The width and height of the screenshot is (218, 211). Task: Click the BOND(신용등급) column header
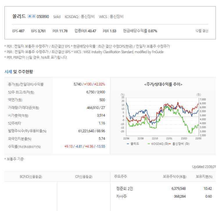tap(31, 177)
